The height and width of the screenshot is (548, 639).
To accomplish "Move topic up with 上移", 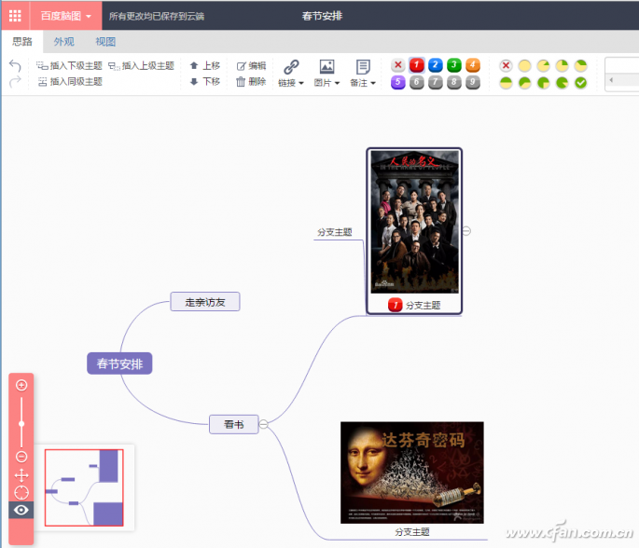I will (x=205, y=65).
